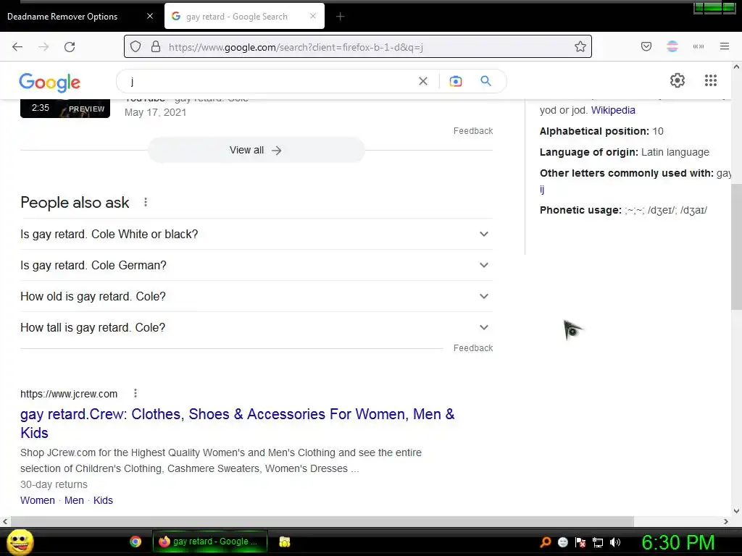Expand the 'How old is' question
Image resolution: width=742 pixels, height=556 pixels.
pyautogui.click(x=256, y=296)
